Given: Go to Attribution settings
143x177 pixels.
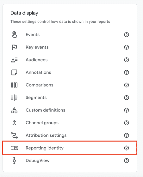Looking at the screenshot, I should point(70,135).
